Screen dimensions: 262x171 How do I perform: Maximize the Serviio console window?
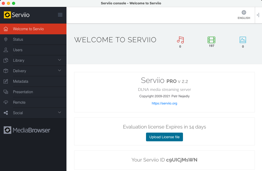(x=14, y=3)
